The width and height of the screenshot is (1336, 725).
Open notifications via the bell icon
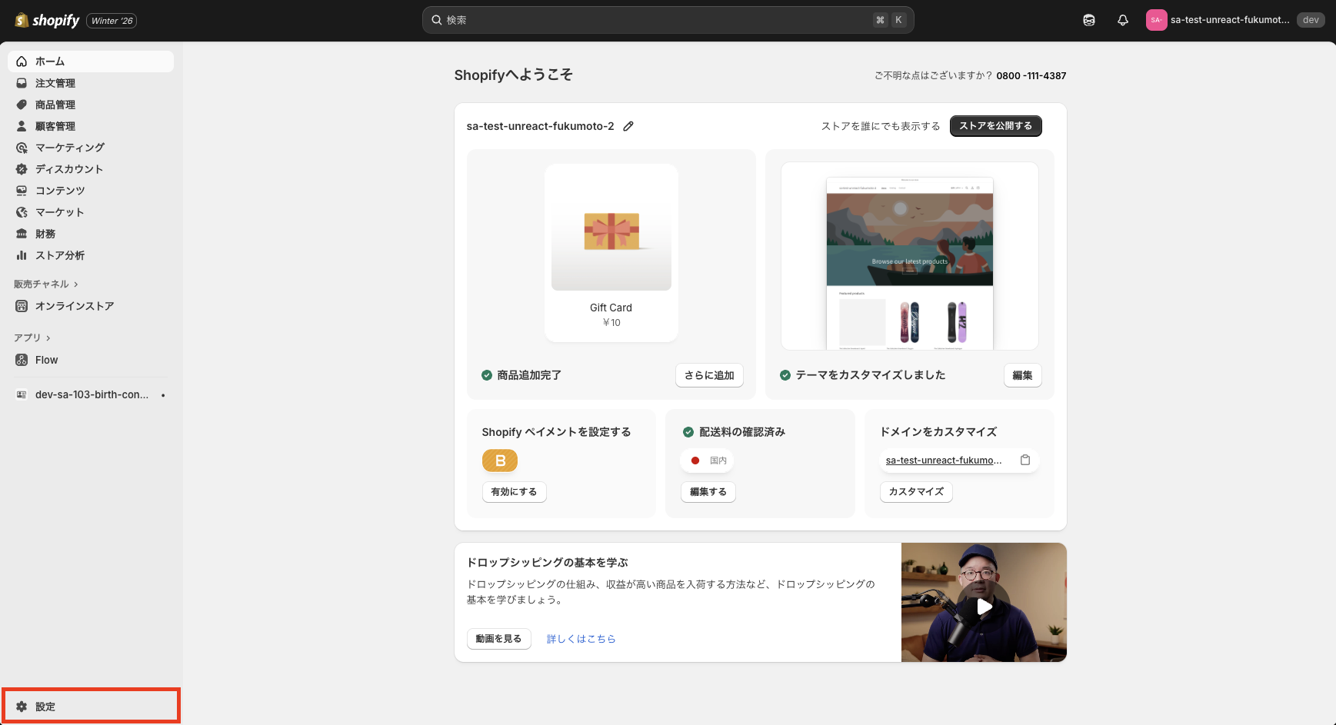1123,19
